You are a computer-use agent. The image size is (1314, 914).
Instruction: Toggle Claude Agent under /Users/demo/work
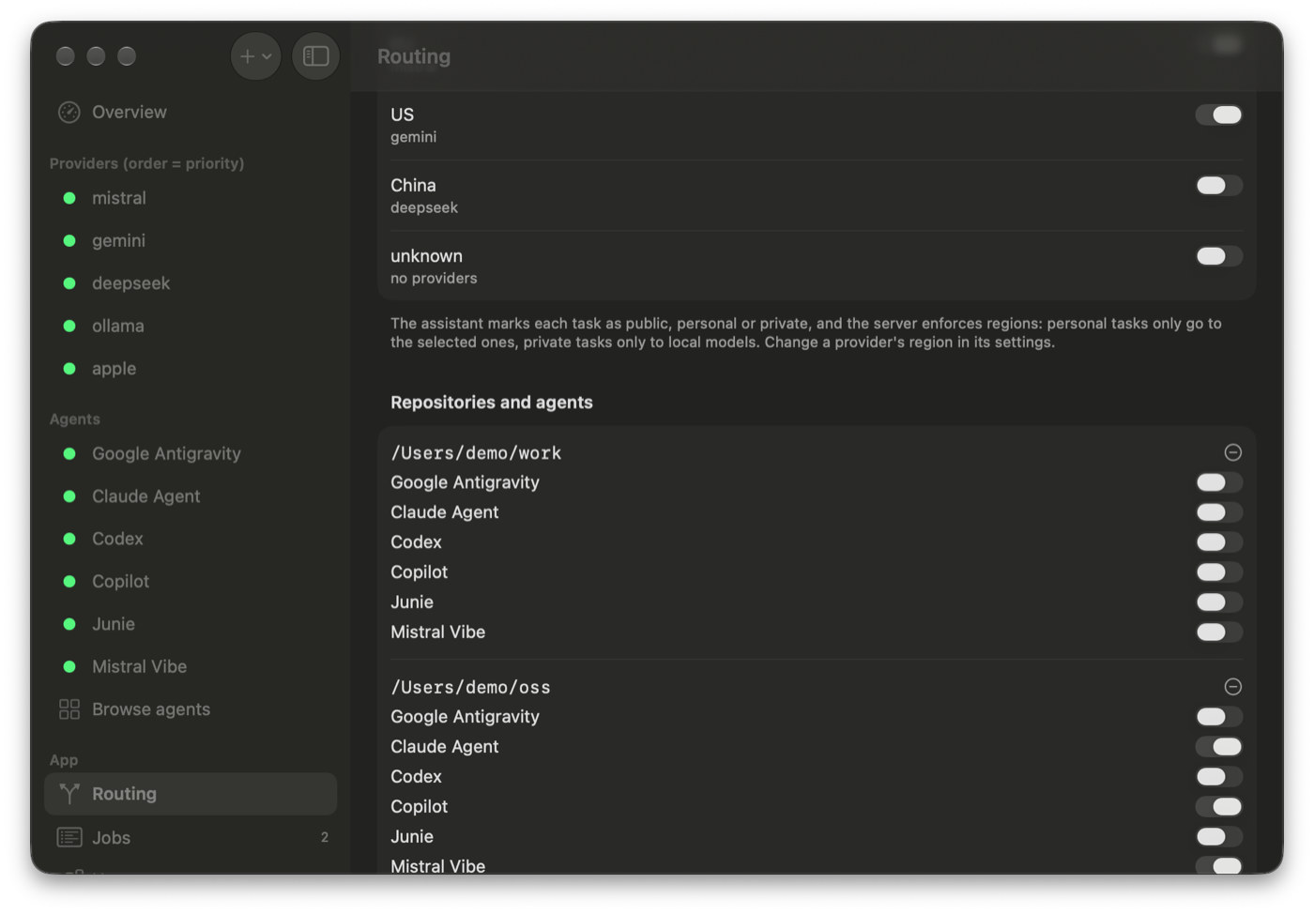[x=1219, y=512]
